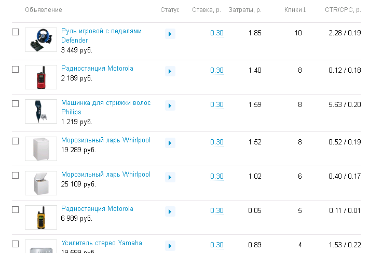Check the Усилитель стерео Yamaha row checkbox
Image resolution: width=369 pixels, height=253 pixels.
click(16, 243)
